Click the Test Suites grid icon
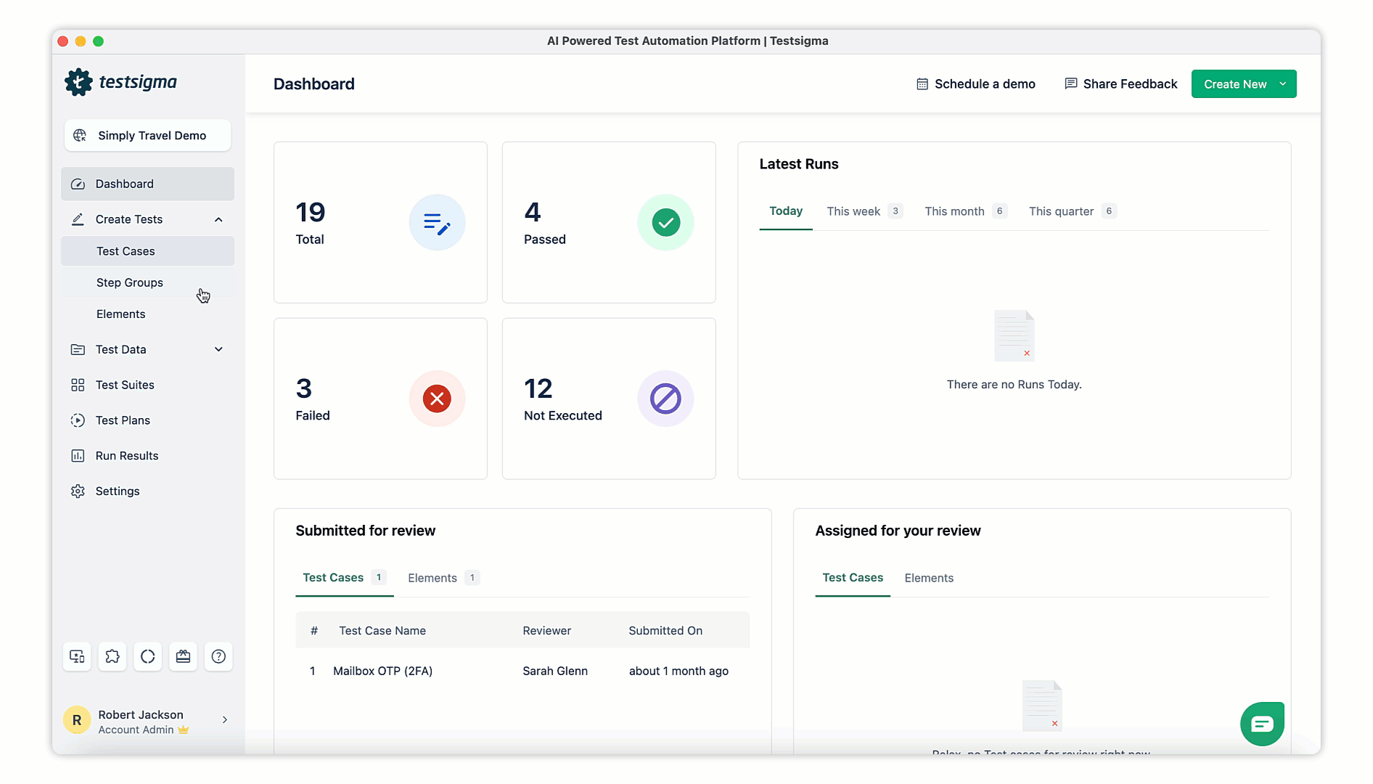Screen dimensions: 1373x784 click(x=78, y=385)
